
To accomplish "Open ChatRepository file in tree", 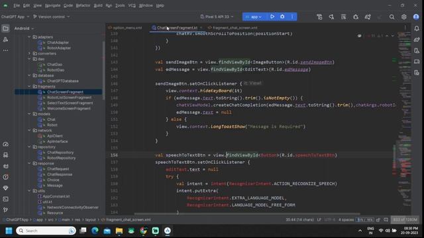I will (x=60, y=153).
